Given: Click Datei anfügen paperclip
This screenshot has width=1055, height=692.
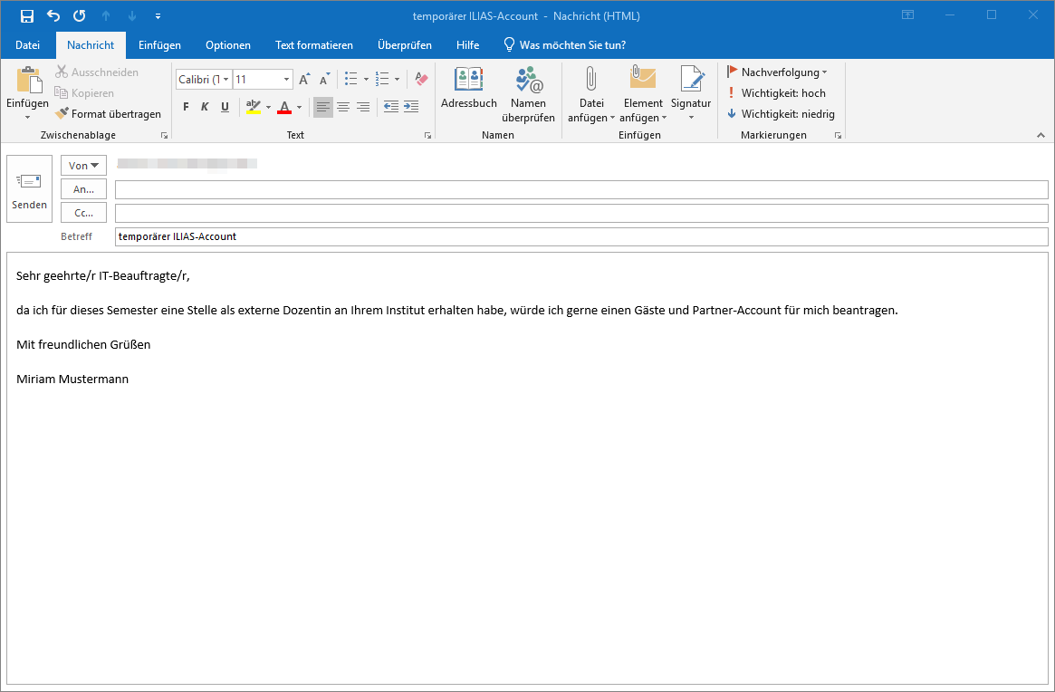Looking at the screenshot, I should coord(590,80).
